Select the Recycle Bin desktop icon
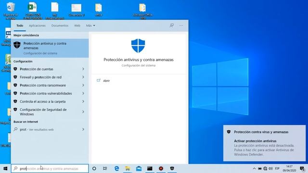 tap(11, 11)
